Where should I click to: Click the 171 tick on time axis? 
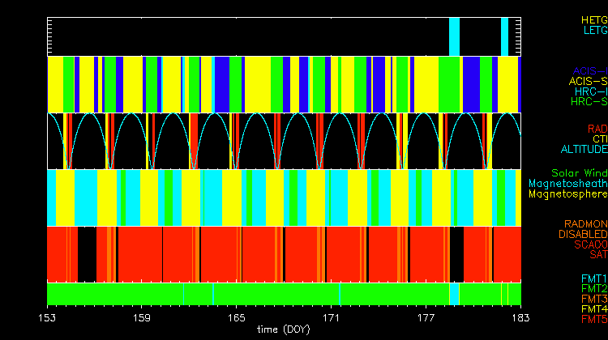click(332, 318)
